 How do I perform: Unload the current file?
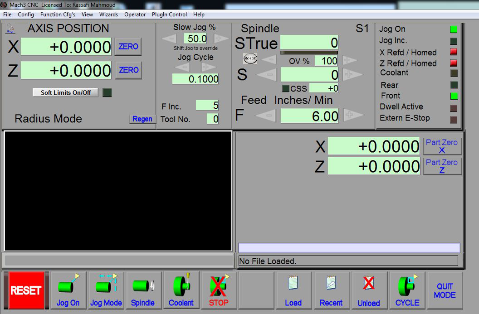tap(369, 290)
